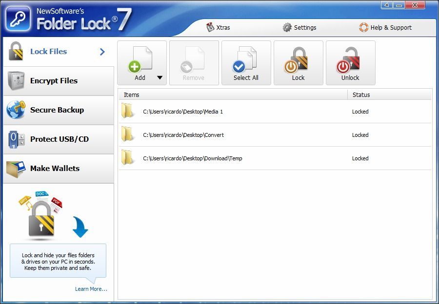Screen dimensions: 439x304
Task: Select the Download\Temp locked folder
Action: [192, 158]
